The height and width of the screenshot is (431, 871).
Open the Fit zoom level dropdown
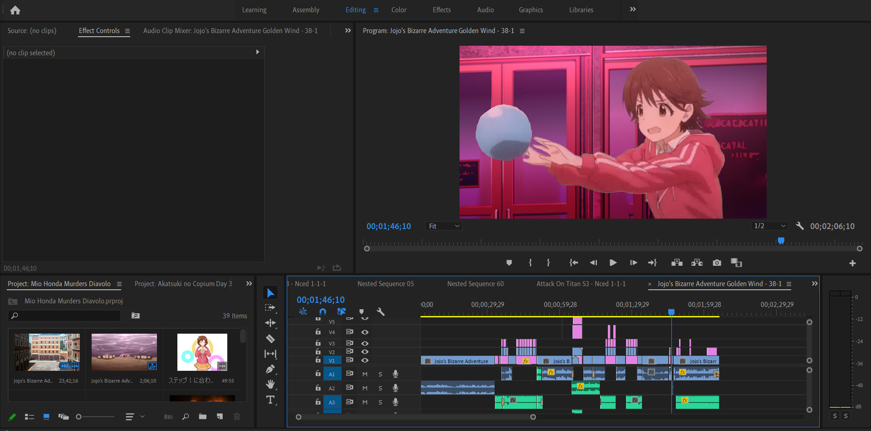pos(444,226)
